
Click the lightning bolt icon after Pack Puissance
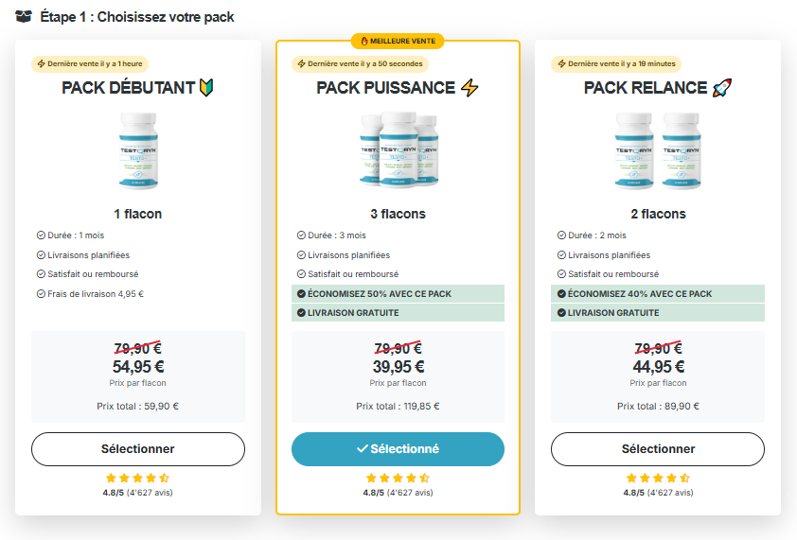pos(469,88)
